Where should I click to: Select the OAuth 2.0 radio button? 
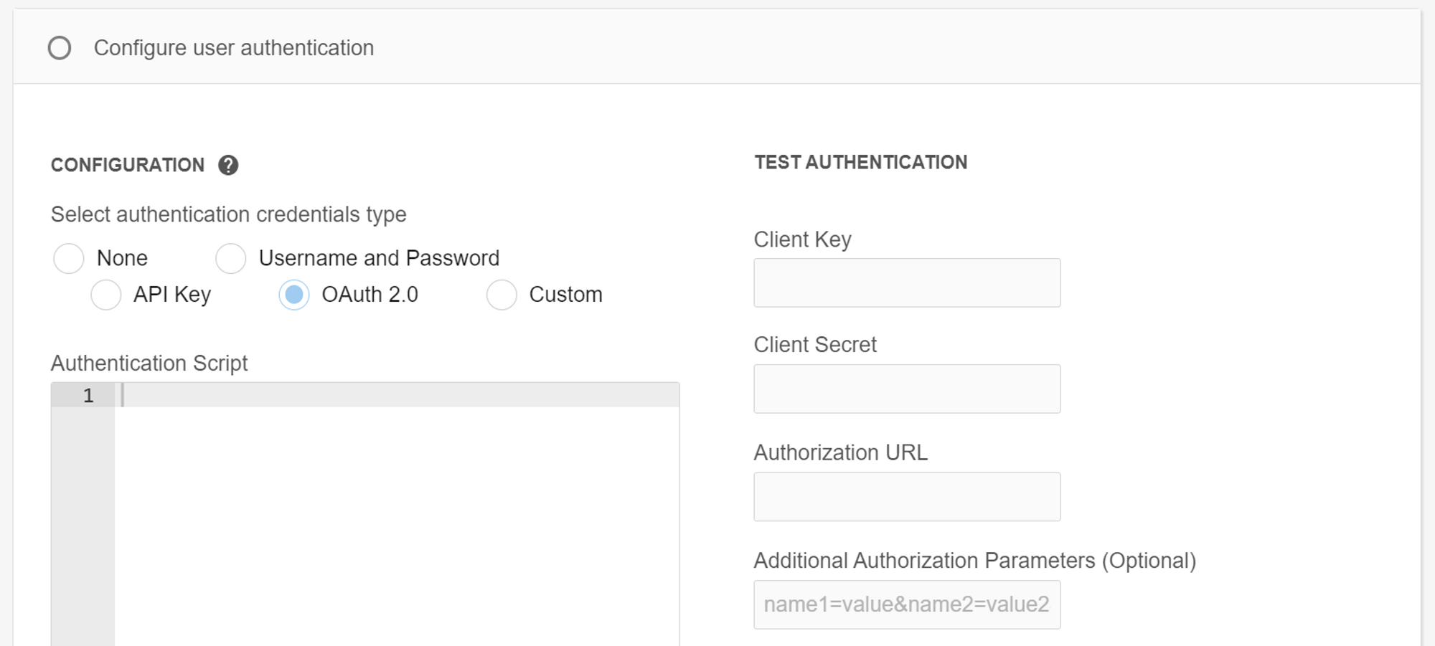294,295
